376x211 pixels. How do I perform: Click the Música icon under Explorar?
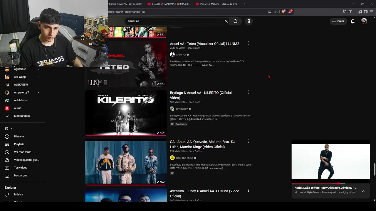point(7,194)
